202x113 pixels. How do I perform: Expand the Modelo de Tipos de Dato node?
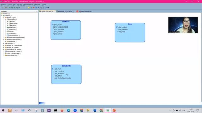pyautogui.click(x=3, y=46)
